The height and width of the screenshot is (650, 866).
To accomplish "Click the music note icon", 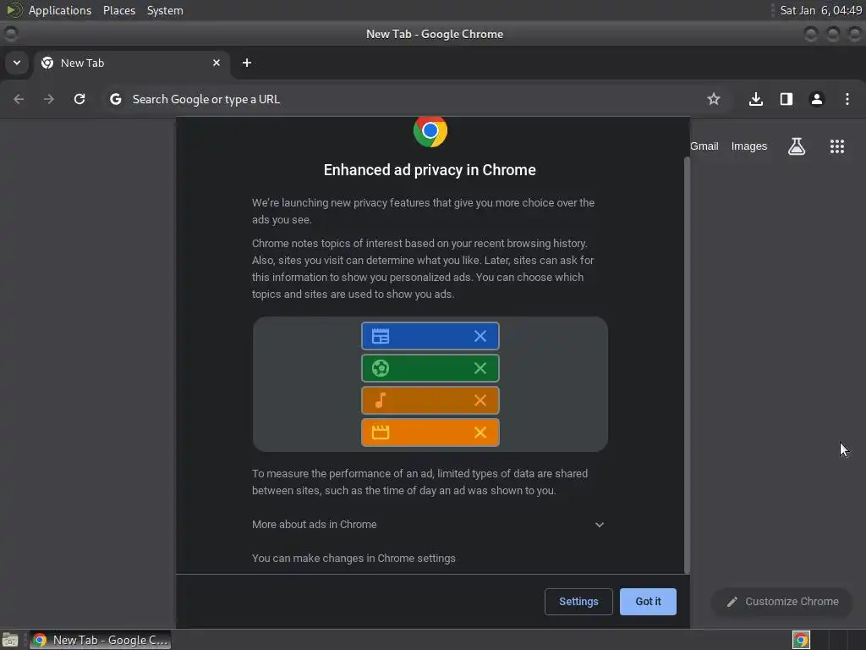I will tap(381, 400).
